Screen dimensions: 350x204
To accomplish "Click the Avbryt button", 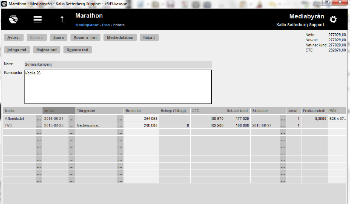I will pos(14,38).
